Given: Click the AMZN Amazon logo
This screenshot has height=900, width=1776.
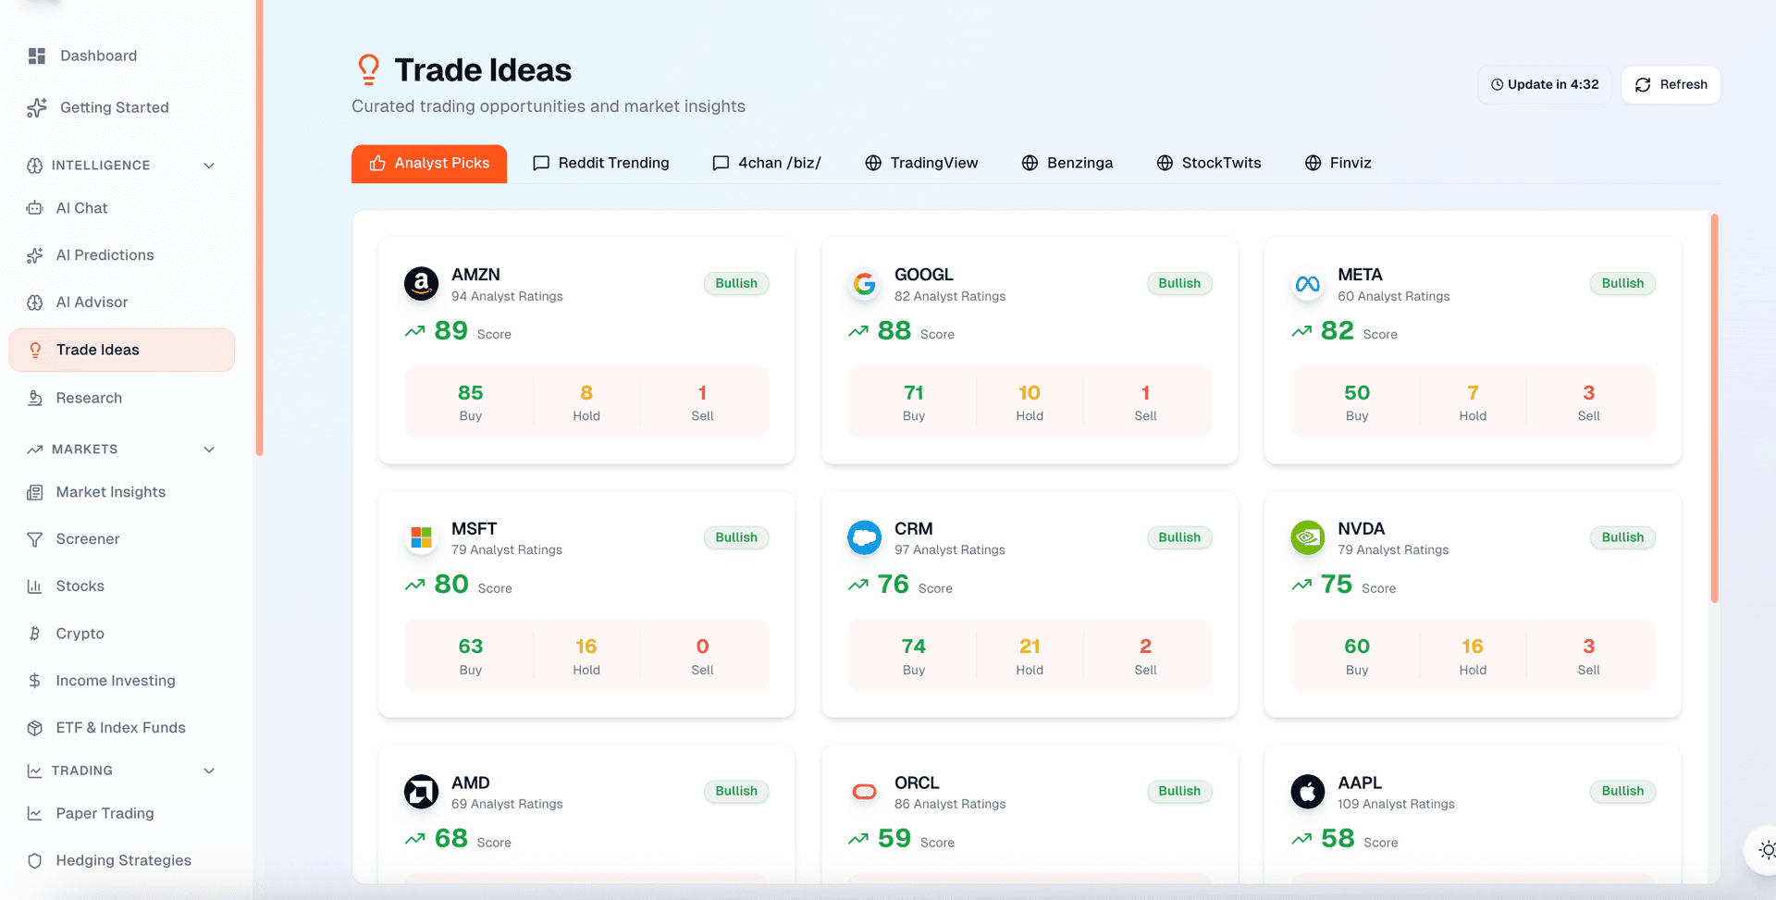Looking at the screenshot, I should pos(422,284).
